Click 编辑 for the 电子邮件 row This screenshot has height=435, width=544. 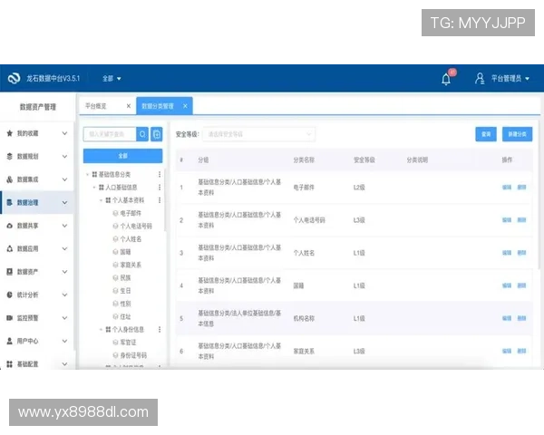pos(507,188)
